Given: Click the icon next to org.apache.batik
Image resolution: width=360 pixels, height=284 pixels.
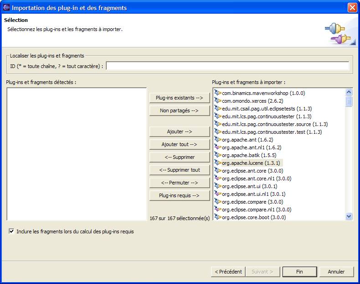Looking at the screenshot, I should pyautogui.click(x=217, y=155).
